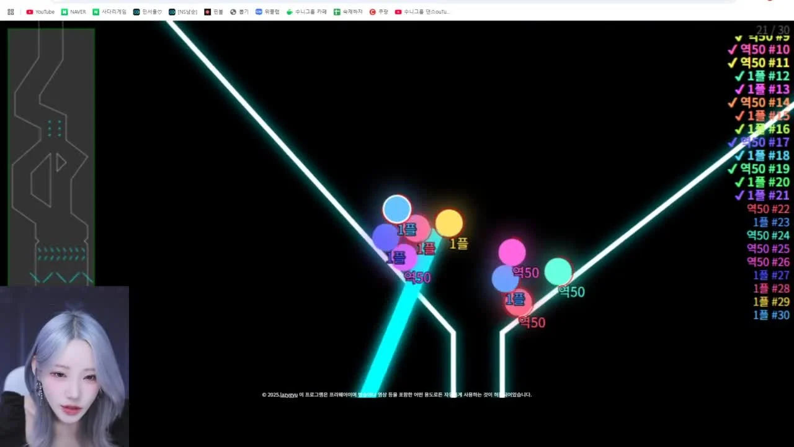Open the 뽑기 bookmark

pyautogui.click(x=239, y=12)
